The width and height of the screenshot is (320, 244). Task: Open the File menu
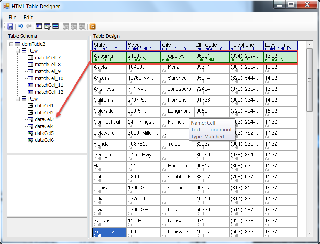pyautogui.click(x=12, y=17)
